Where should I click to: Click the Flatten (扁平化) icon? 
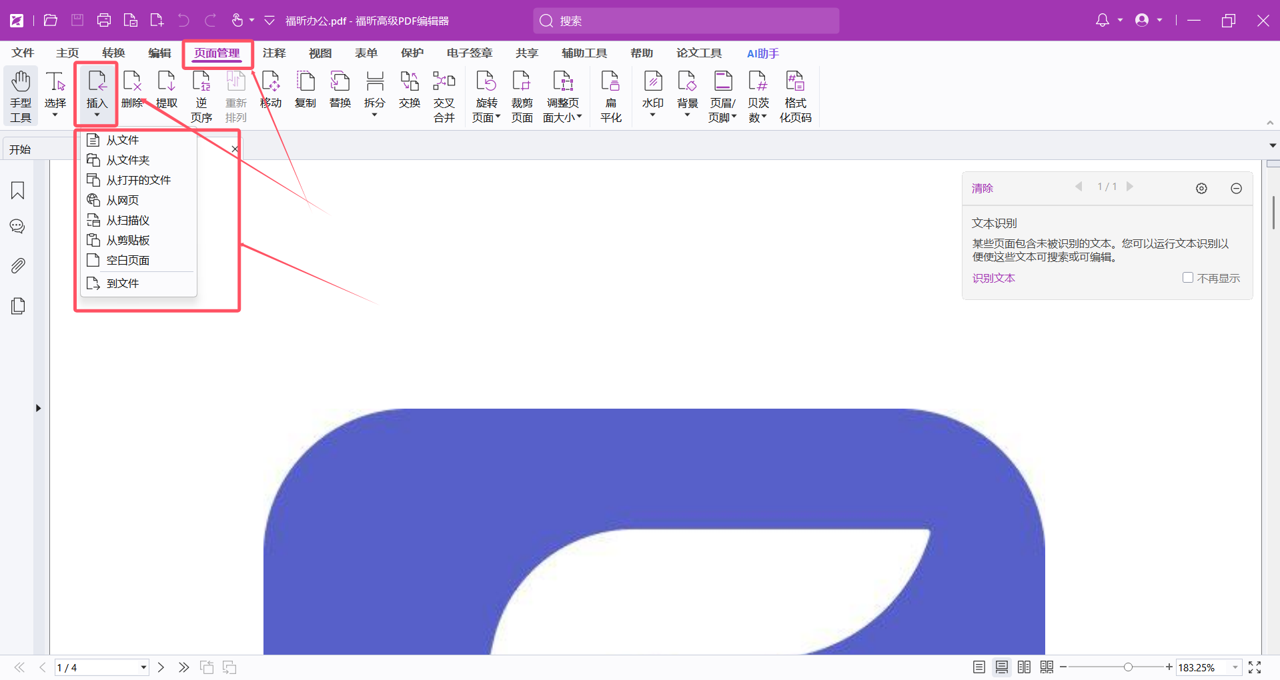point(611,96)
